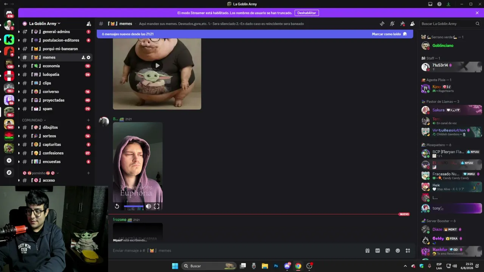Screen dimensions: 484x272
Task: Open Photoshop from the taskbar
Action: [276, 266]
